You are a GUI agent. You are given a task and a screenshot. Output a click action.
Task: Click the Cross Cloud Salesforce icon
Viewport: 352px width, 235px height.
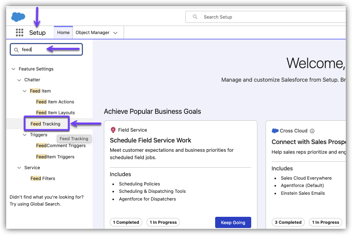click(x=275, y=131)
